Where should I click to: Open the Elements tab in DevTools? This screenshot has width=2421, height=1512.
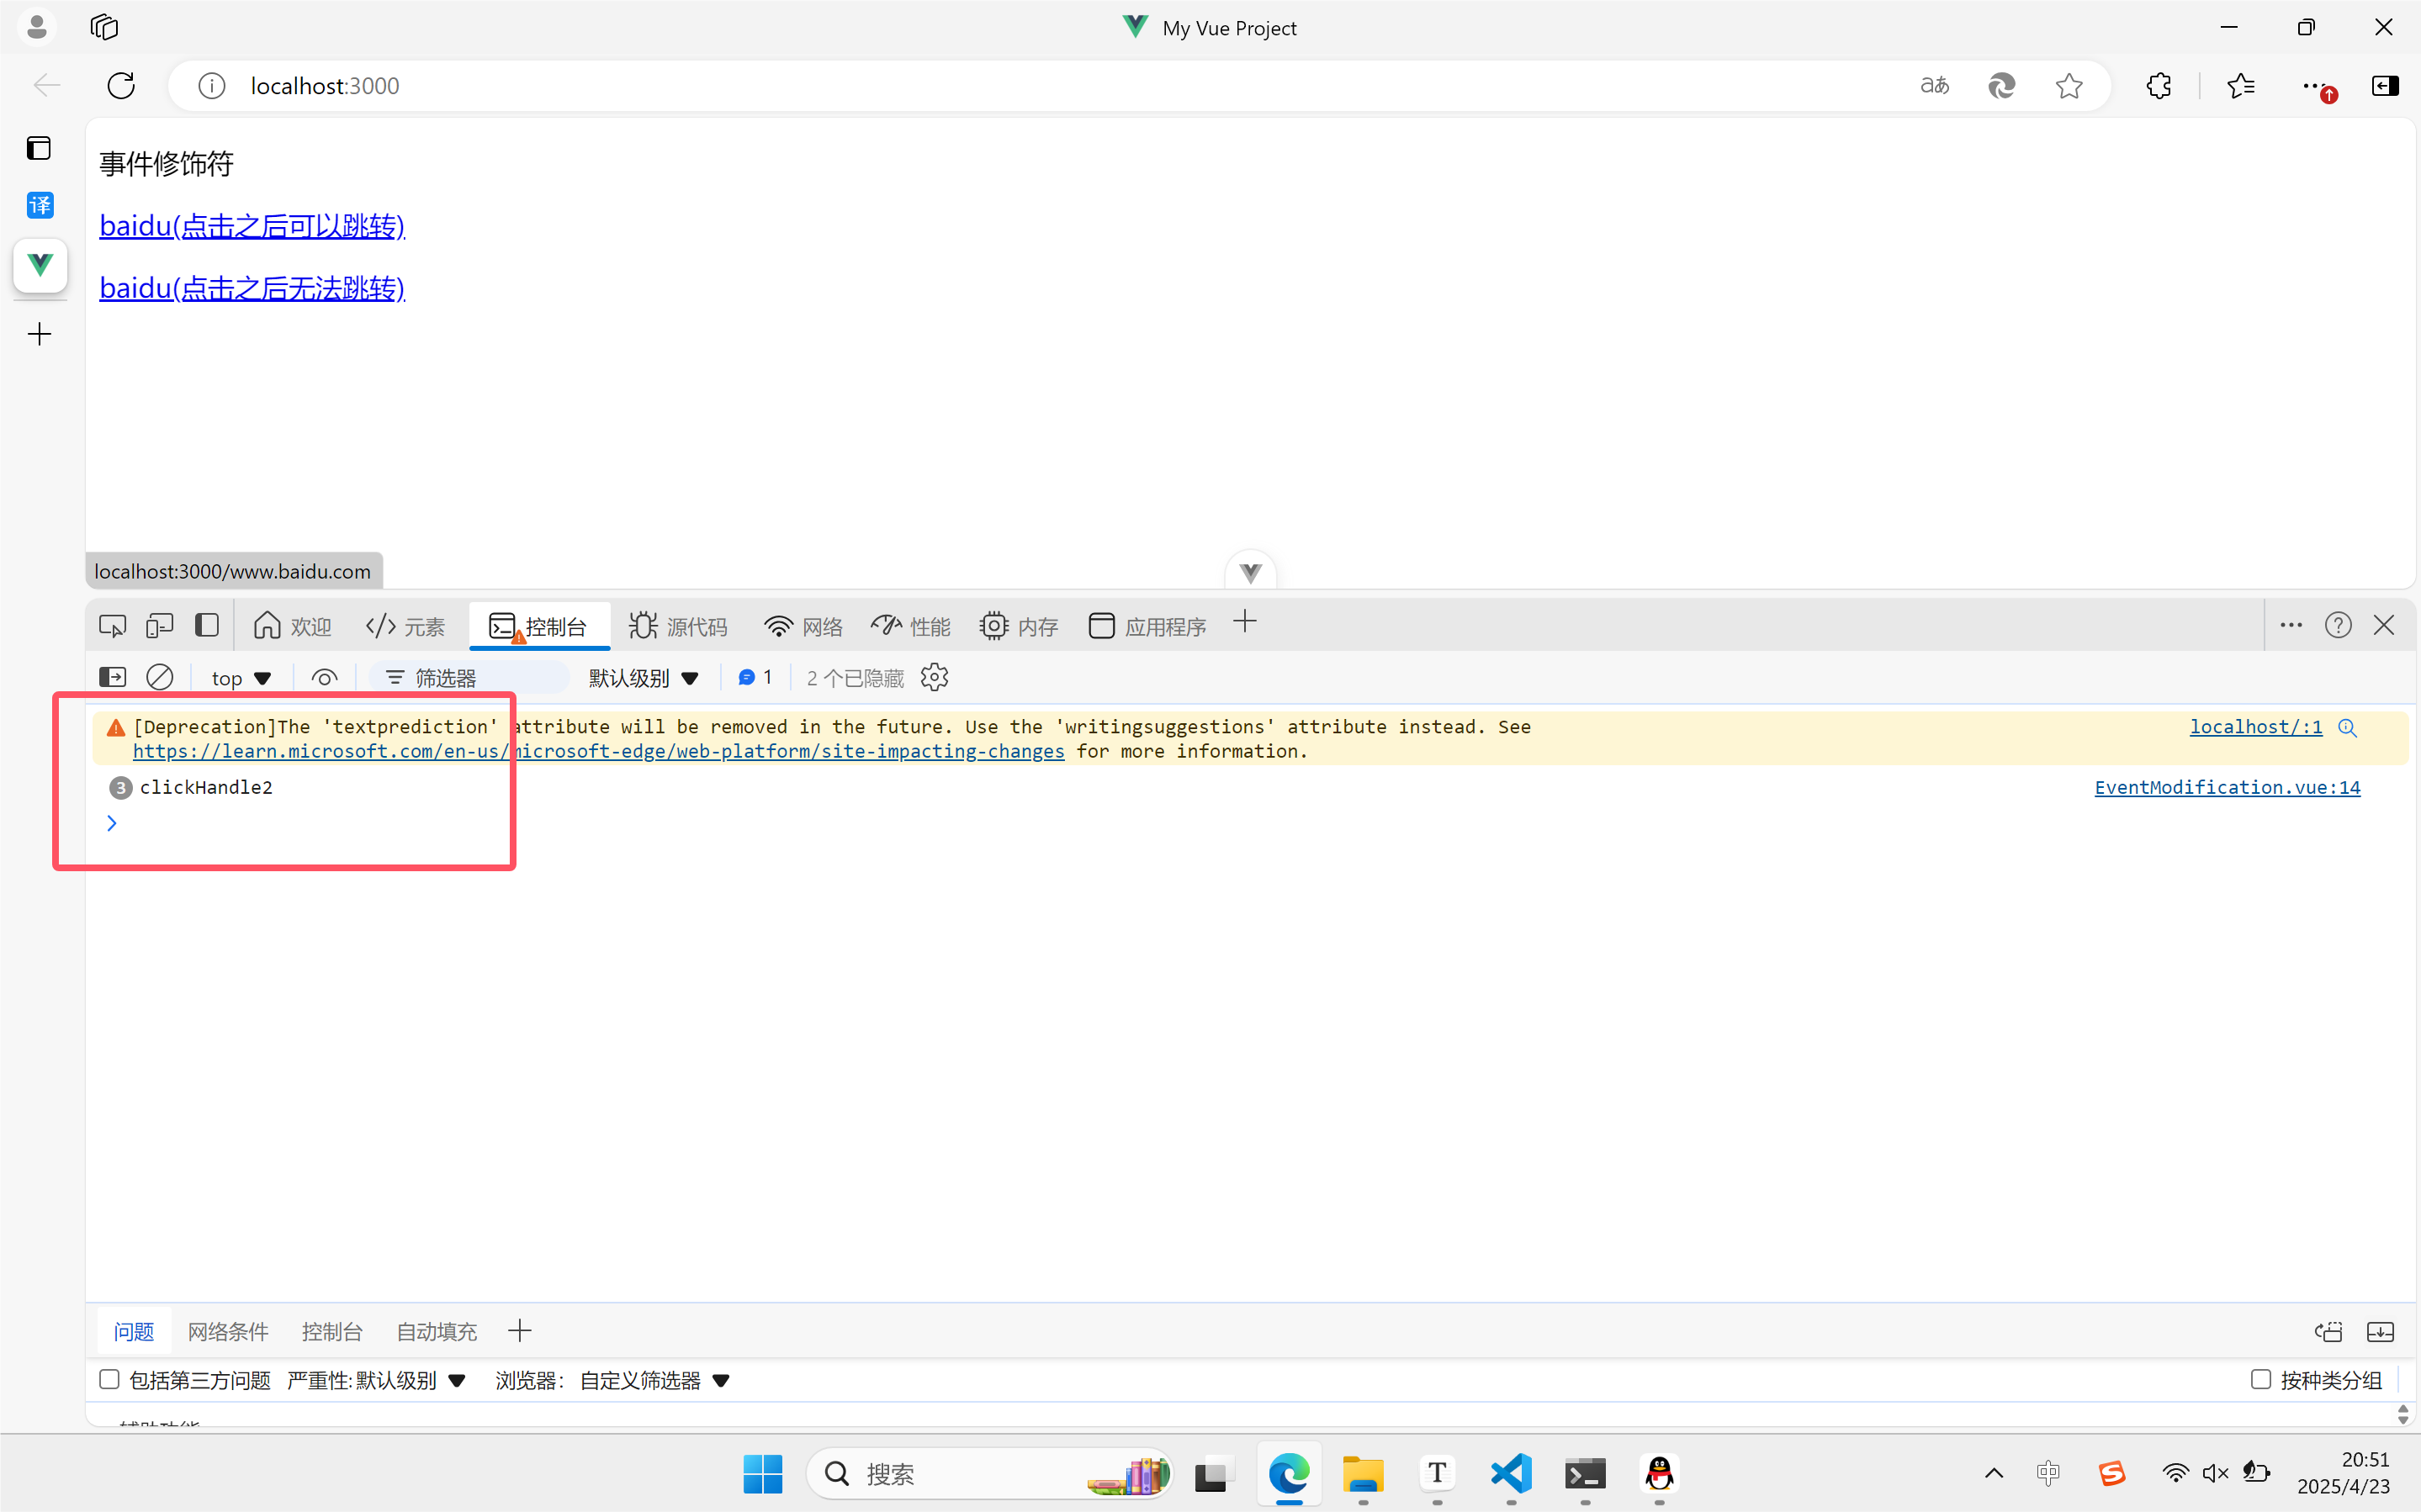point(406,626)
